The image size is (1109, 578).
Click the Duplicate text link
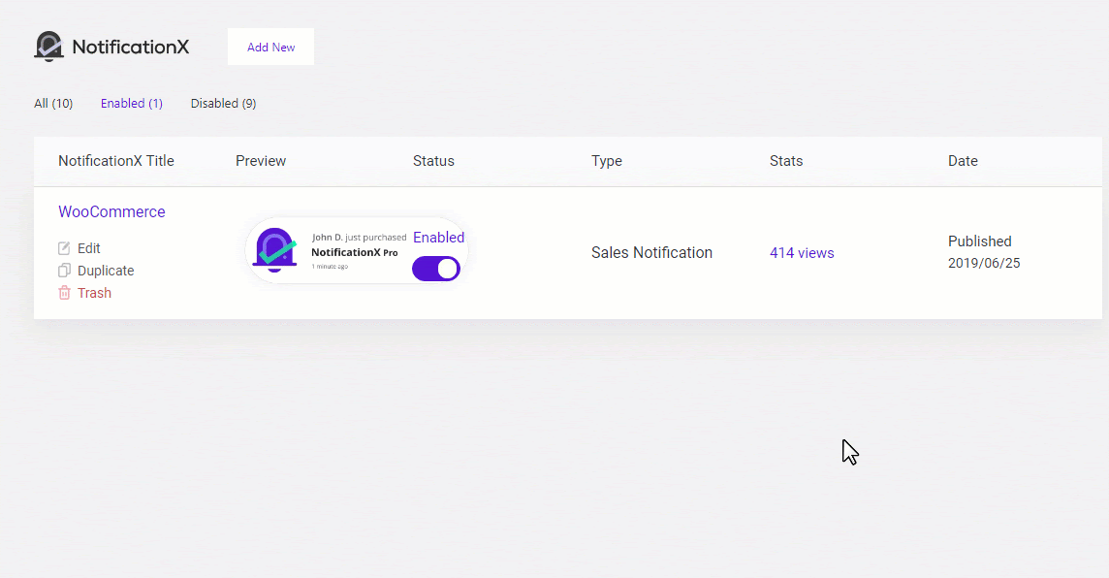[106, 271]
